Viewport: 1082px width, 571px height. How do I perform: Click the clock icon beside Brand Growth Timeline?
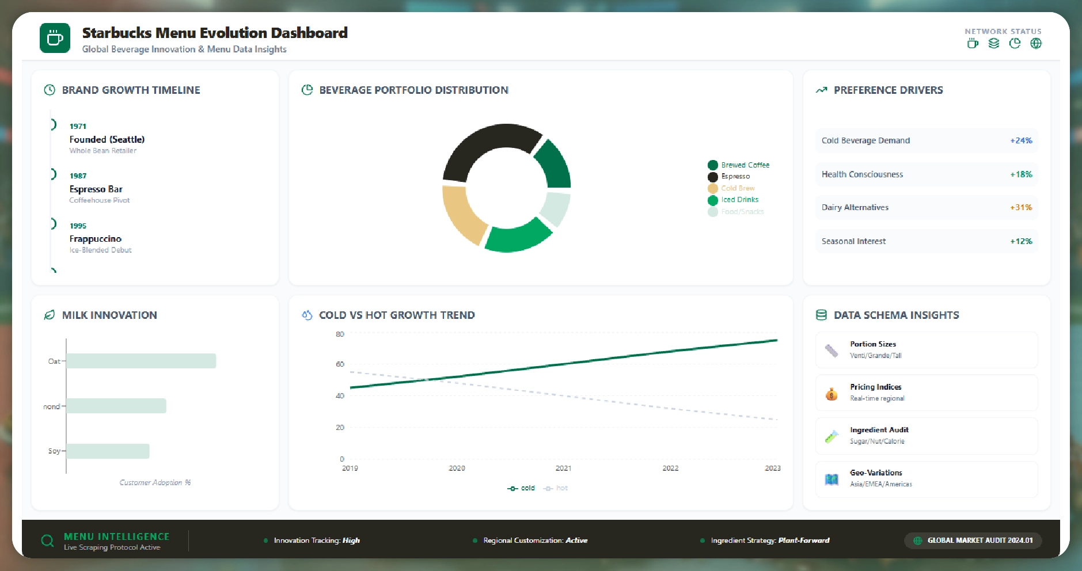[50, 90]
